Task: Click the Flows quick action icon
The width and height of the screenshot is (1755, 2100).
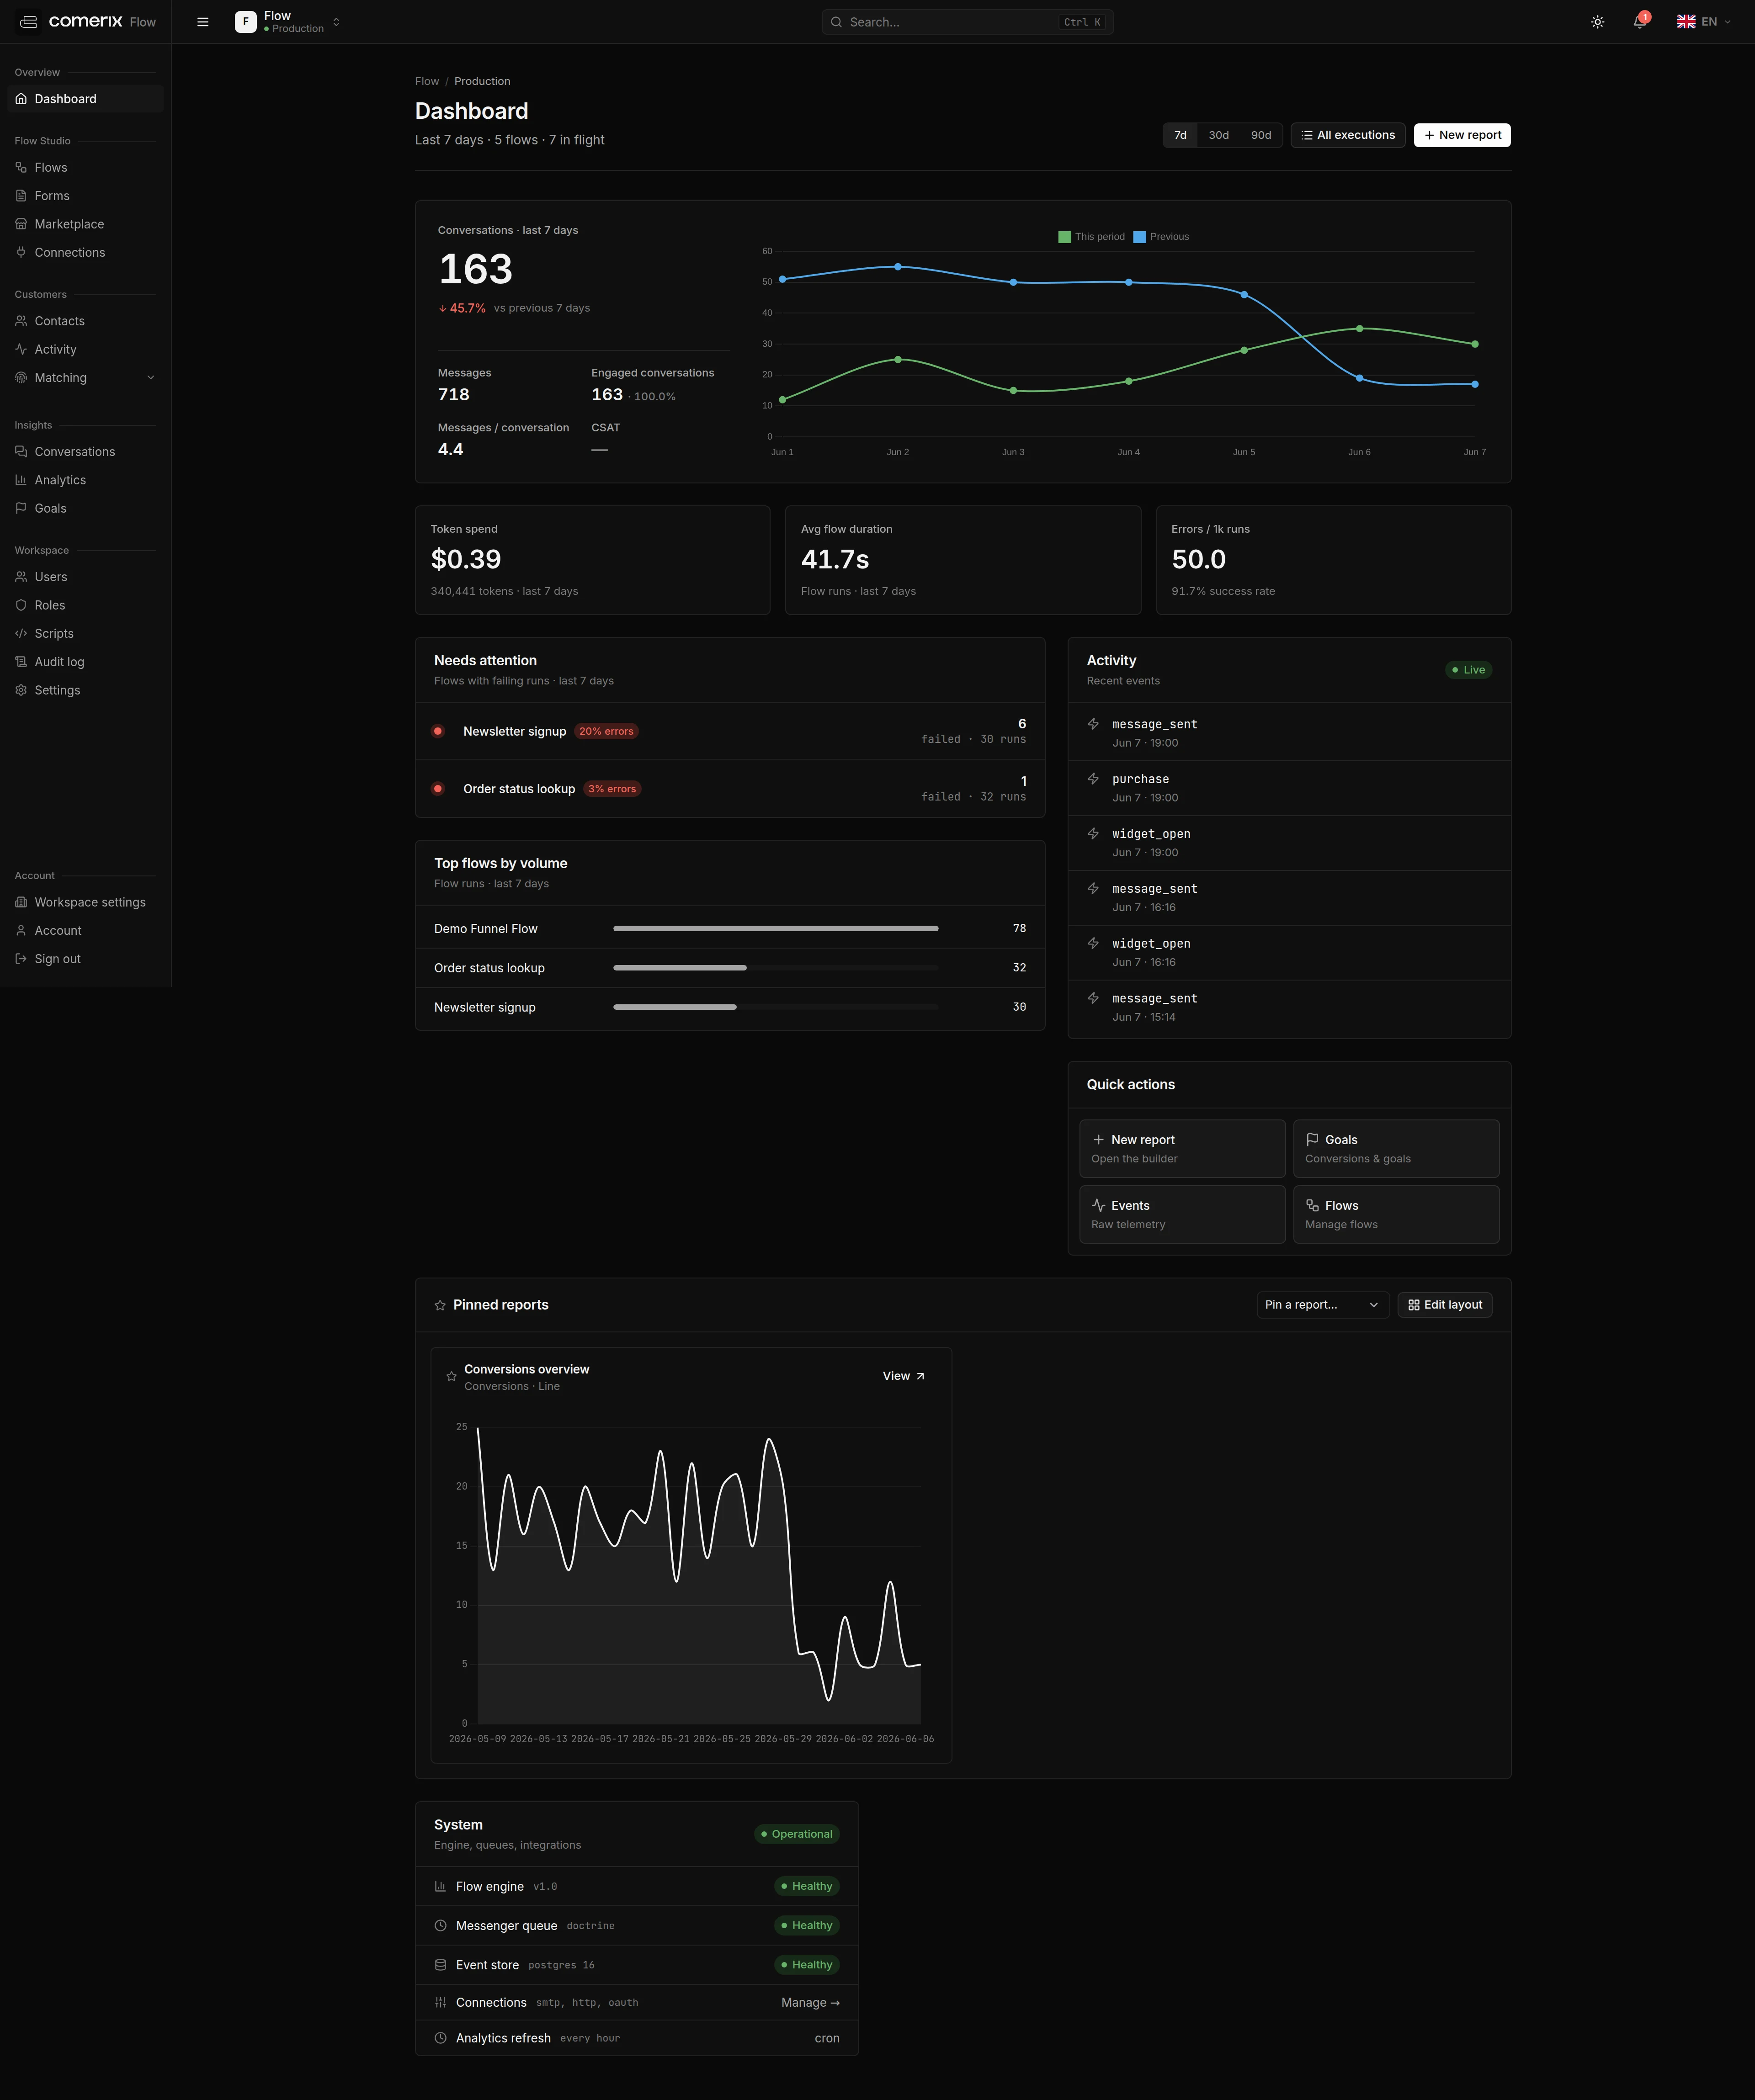Action: coord(1312,1205)
